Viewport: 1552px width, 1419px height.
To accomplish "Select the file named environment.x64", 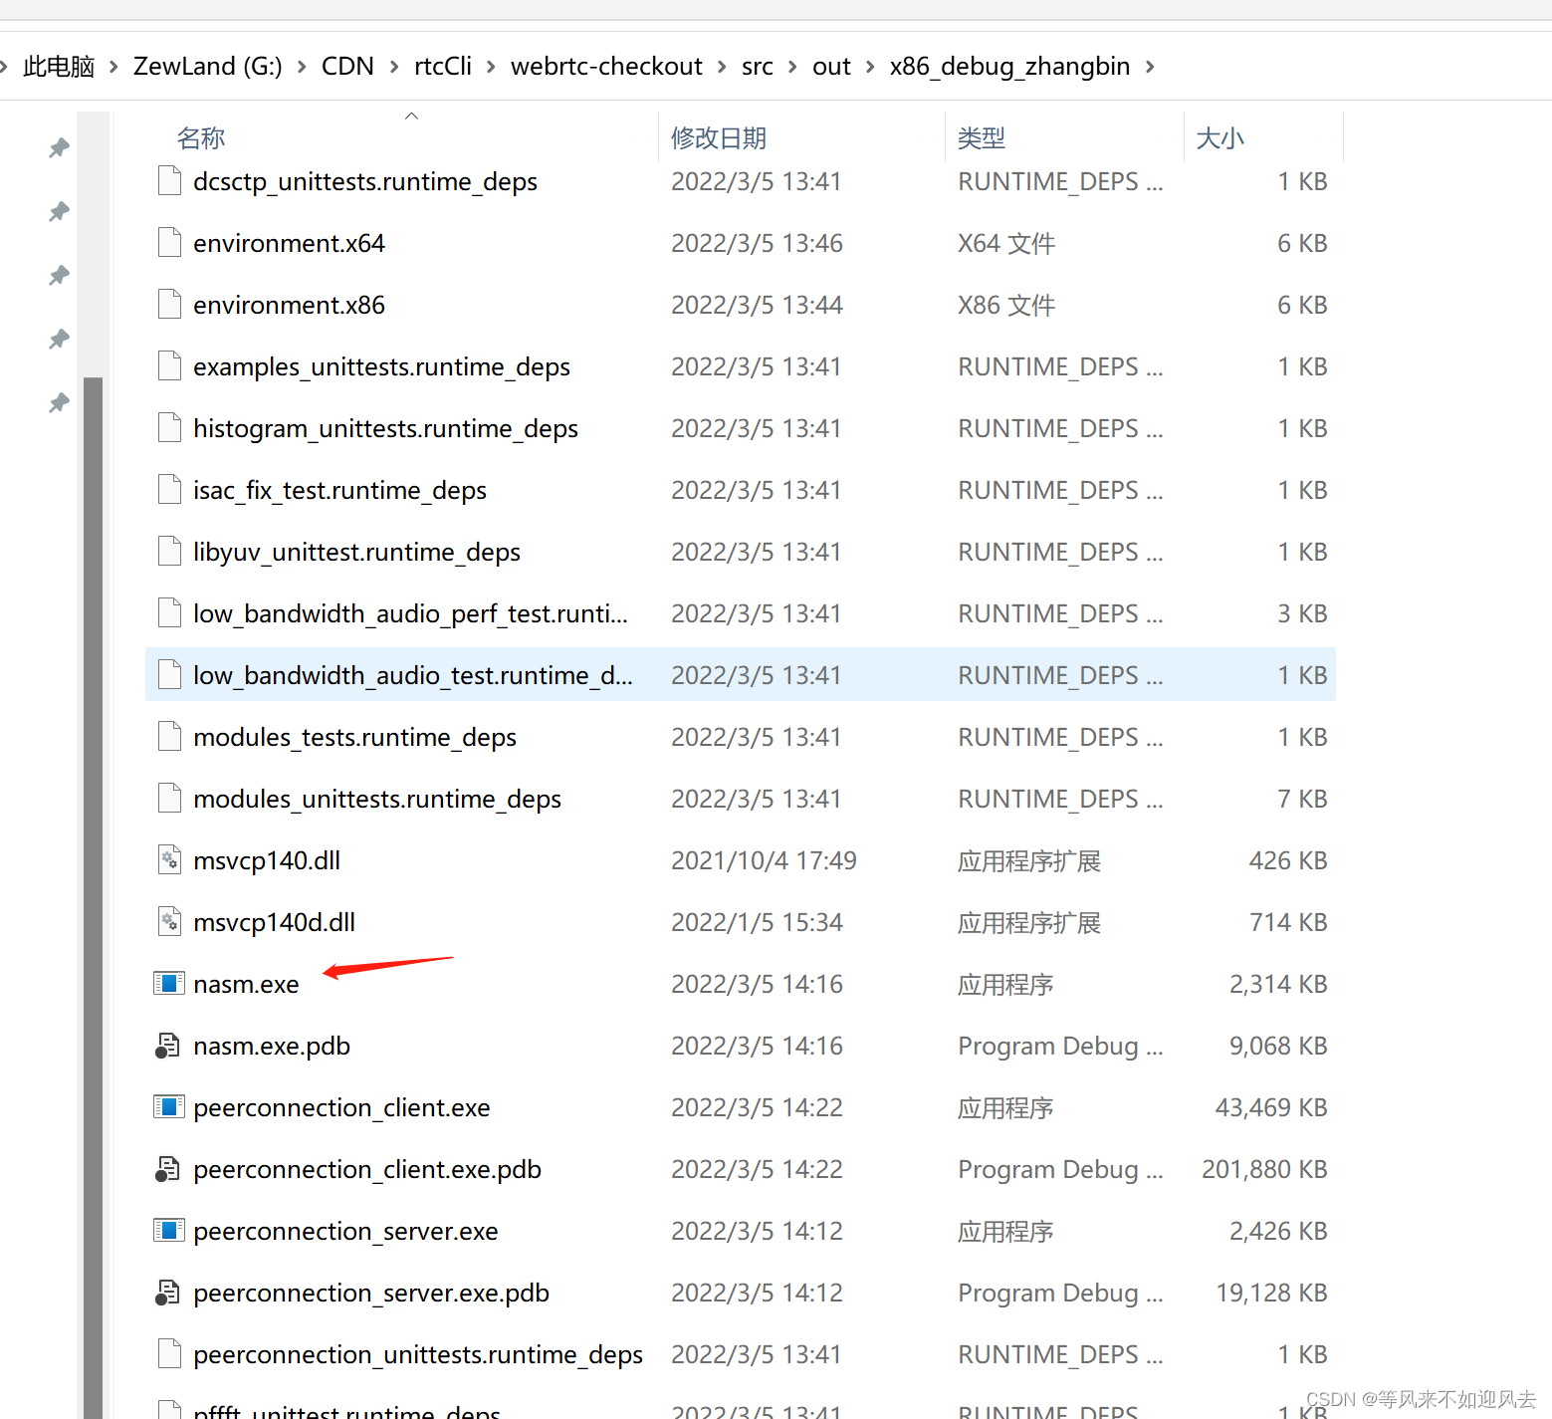I will pos(289,243).
